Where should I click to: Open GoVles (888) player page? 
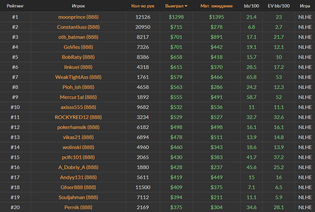78,47
